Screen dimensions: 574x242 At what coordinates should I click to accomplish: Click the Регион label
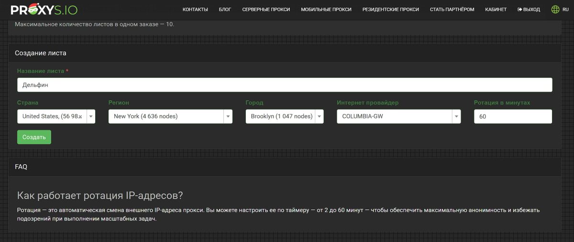[x=119, y=103]
